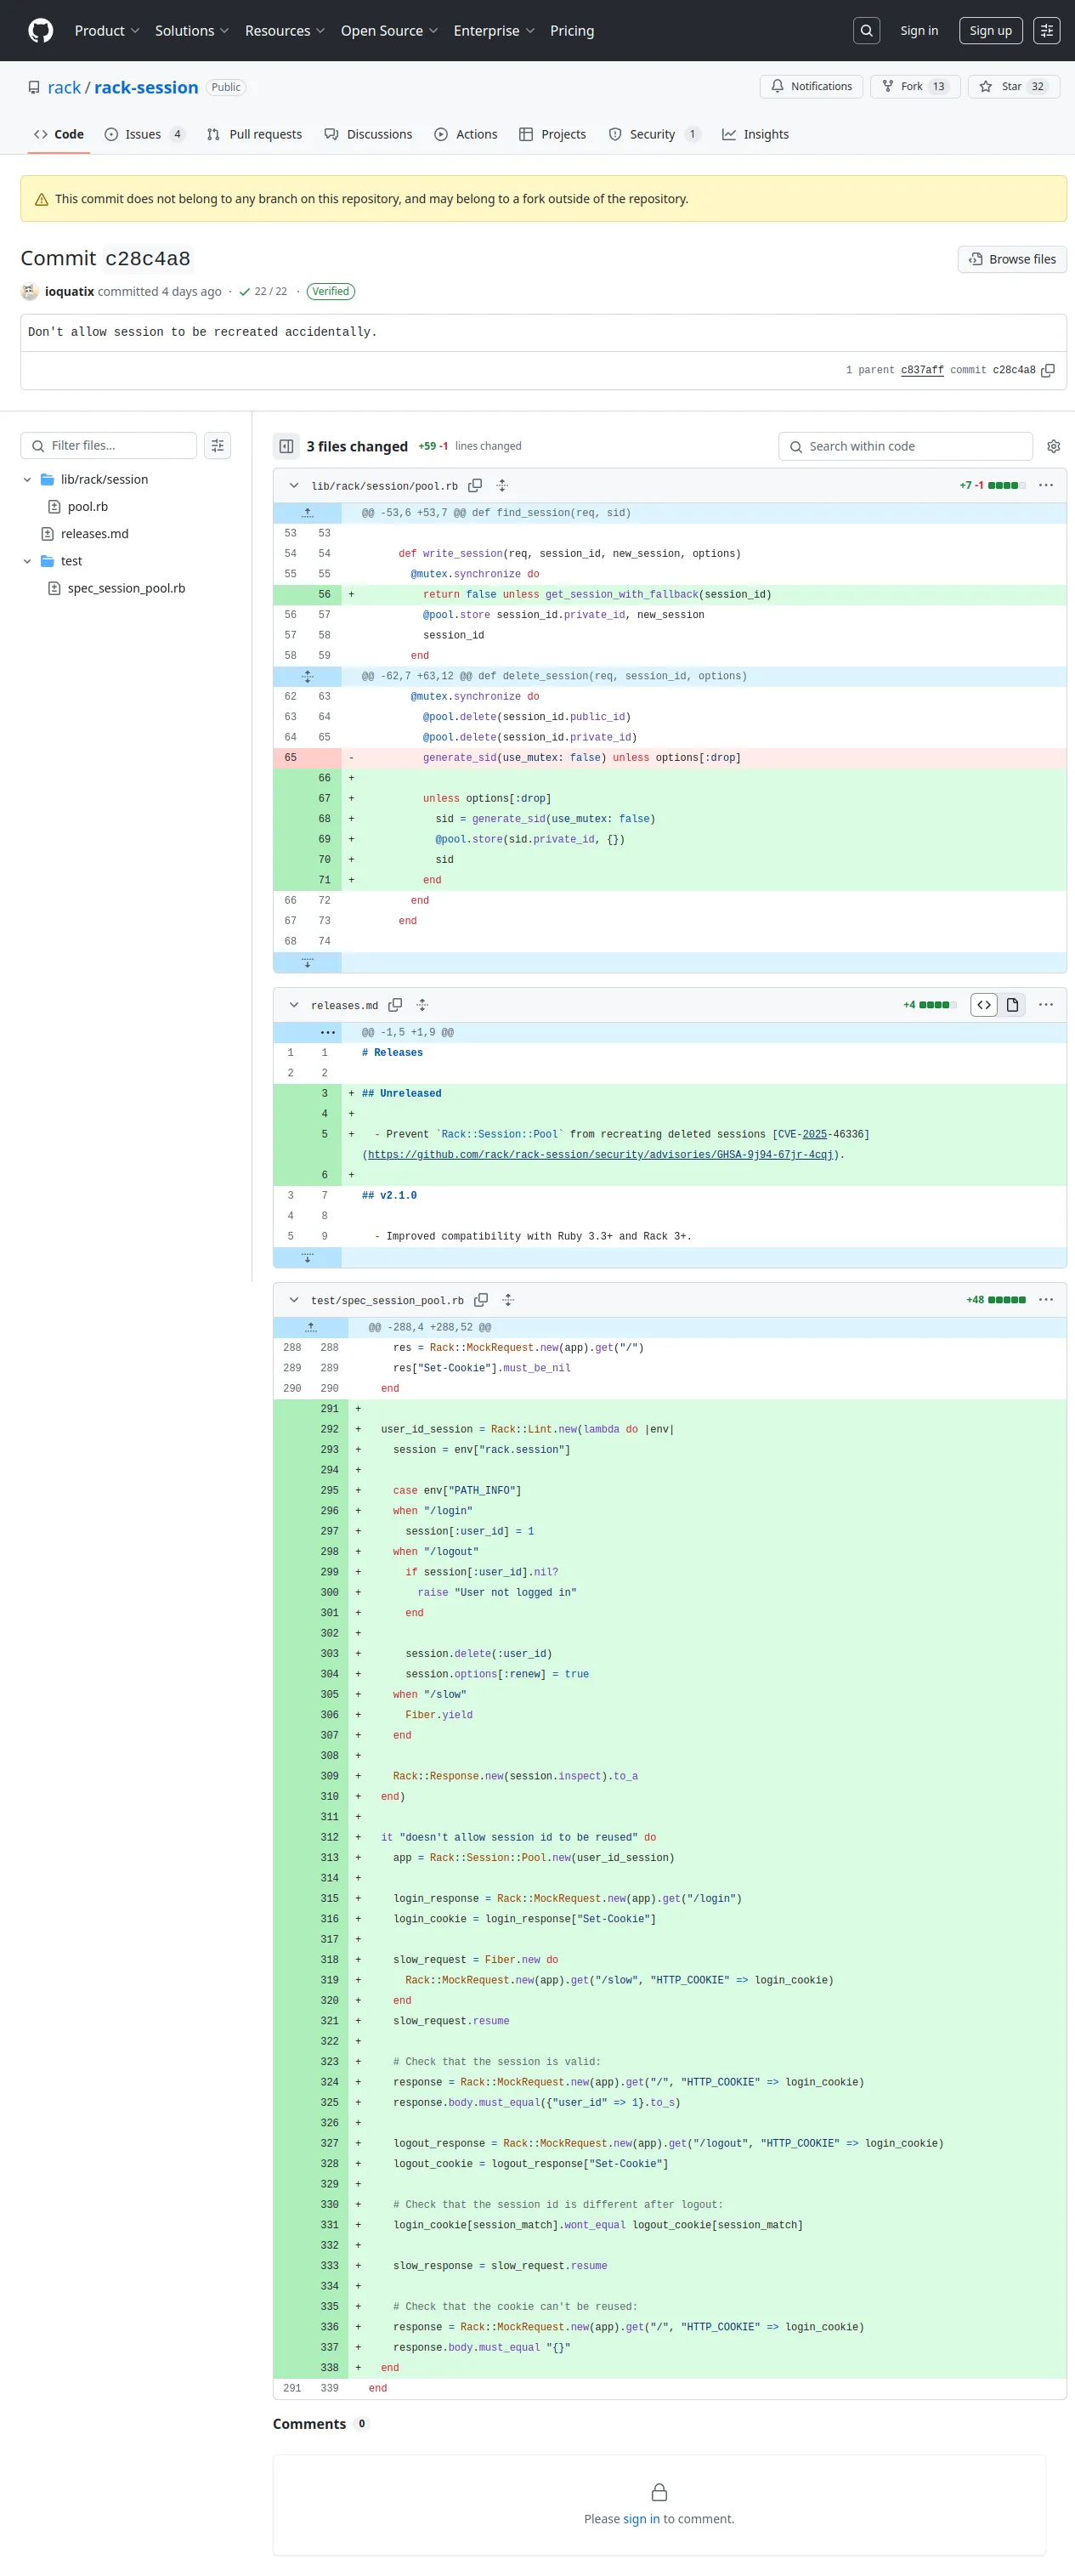1075x2576 pixels.
Task: Click the Browse files button
Action: coord(1012,259)
